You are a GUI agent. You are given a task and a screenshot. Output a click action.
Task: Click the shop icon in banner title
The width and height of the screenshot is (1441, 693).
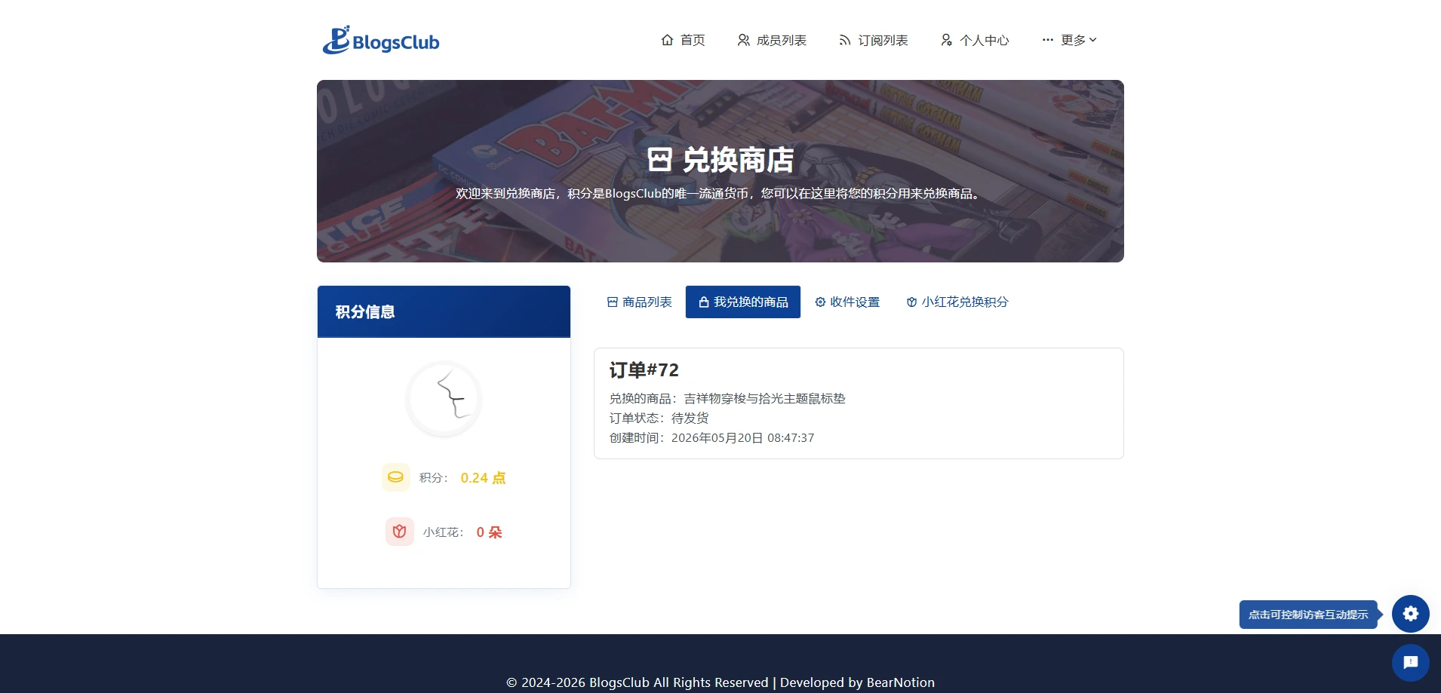(x=659, y=160)
